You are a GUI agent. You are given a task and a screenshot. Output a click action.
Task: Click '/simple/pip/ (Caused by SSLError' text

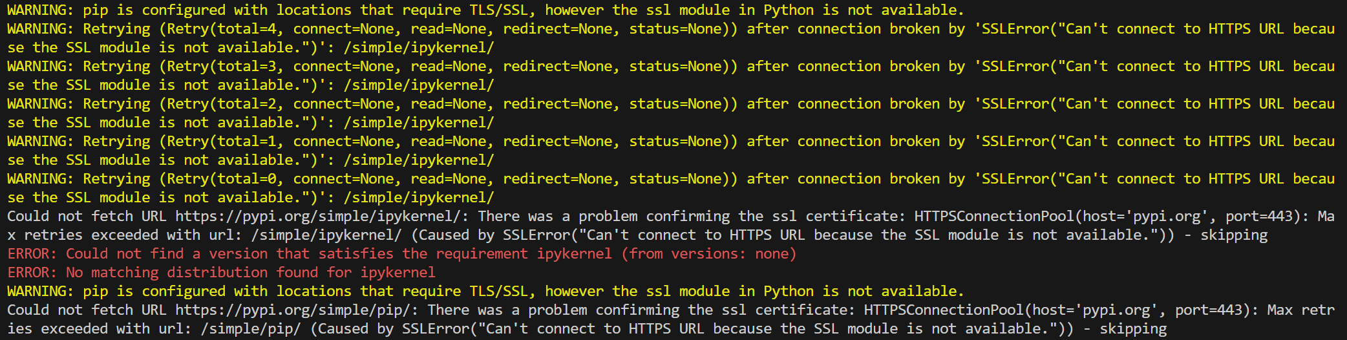pyautogui.click(x=335, y=329)
